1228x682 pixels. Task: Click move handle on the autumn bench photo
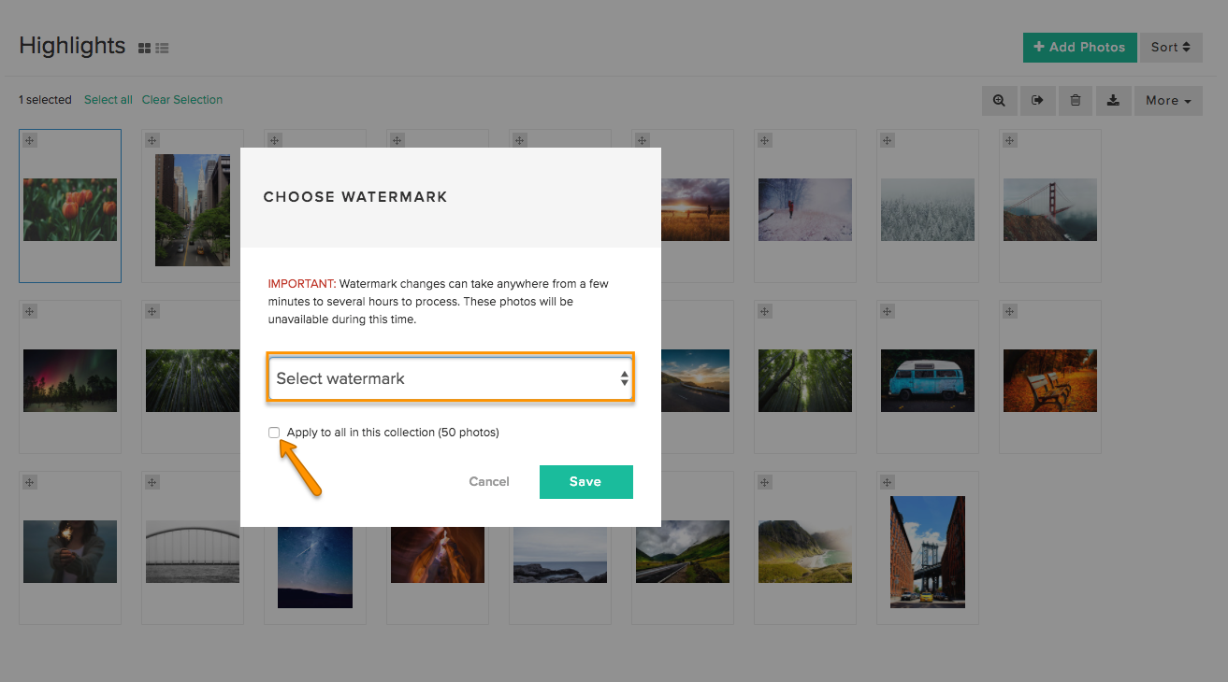(1009, 311)
